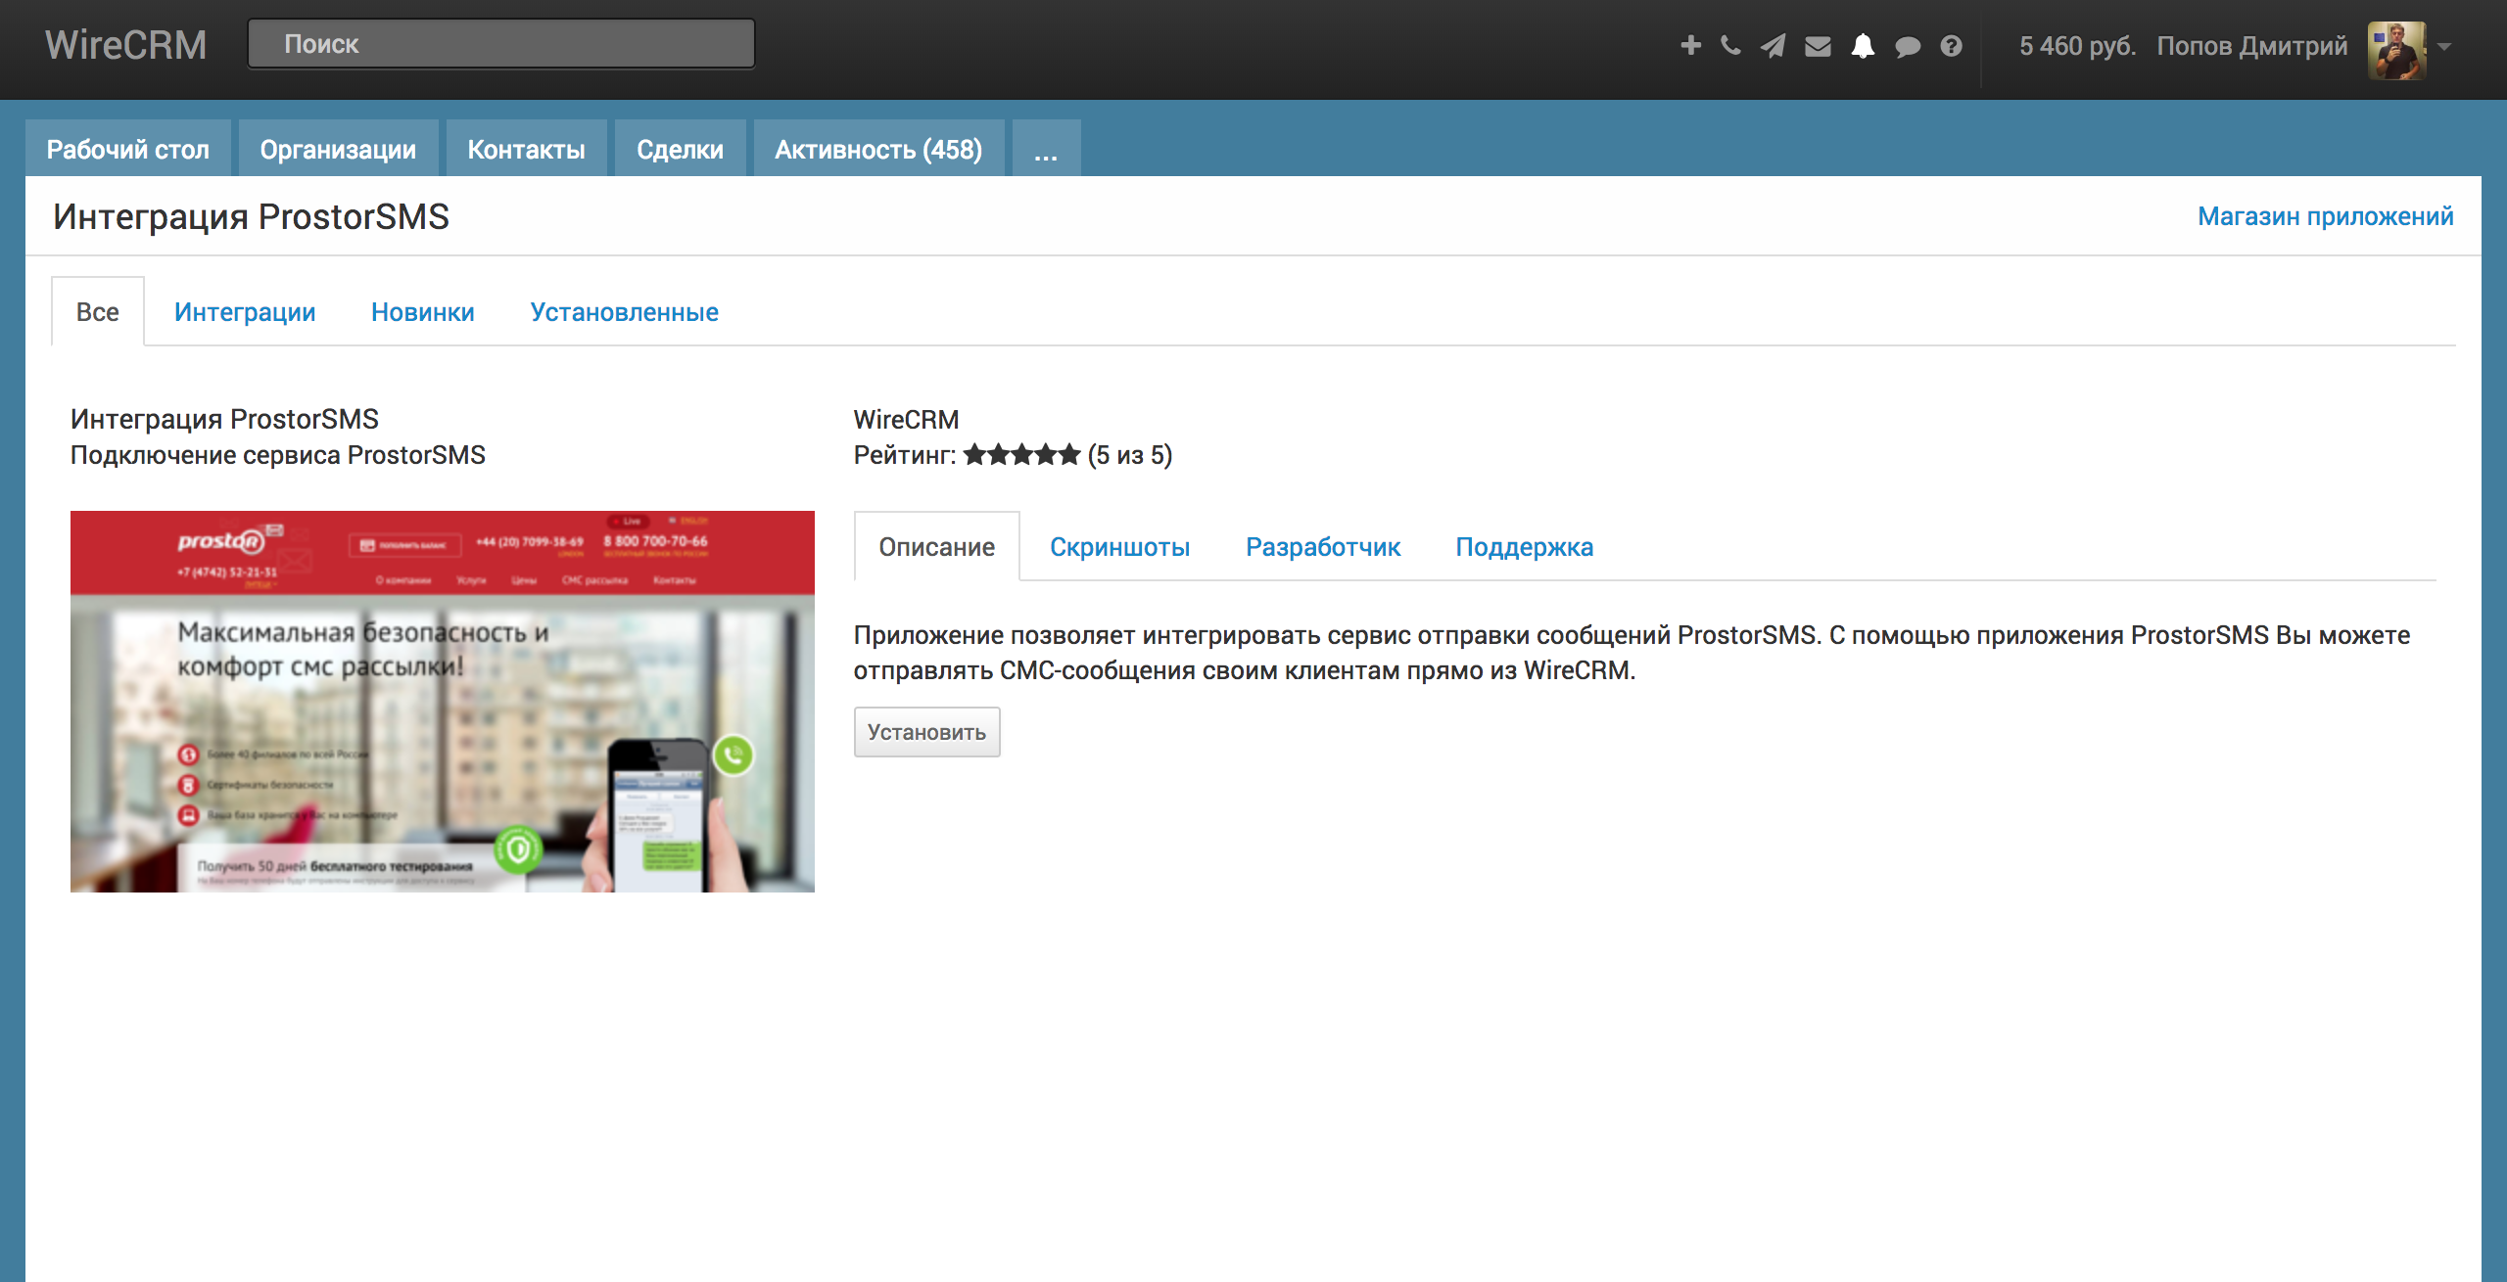The height and width of the screenshot is (1282, 2507).
Task: Select the Интеграции filter tab
Action: point(245,312)
